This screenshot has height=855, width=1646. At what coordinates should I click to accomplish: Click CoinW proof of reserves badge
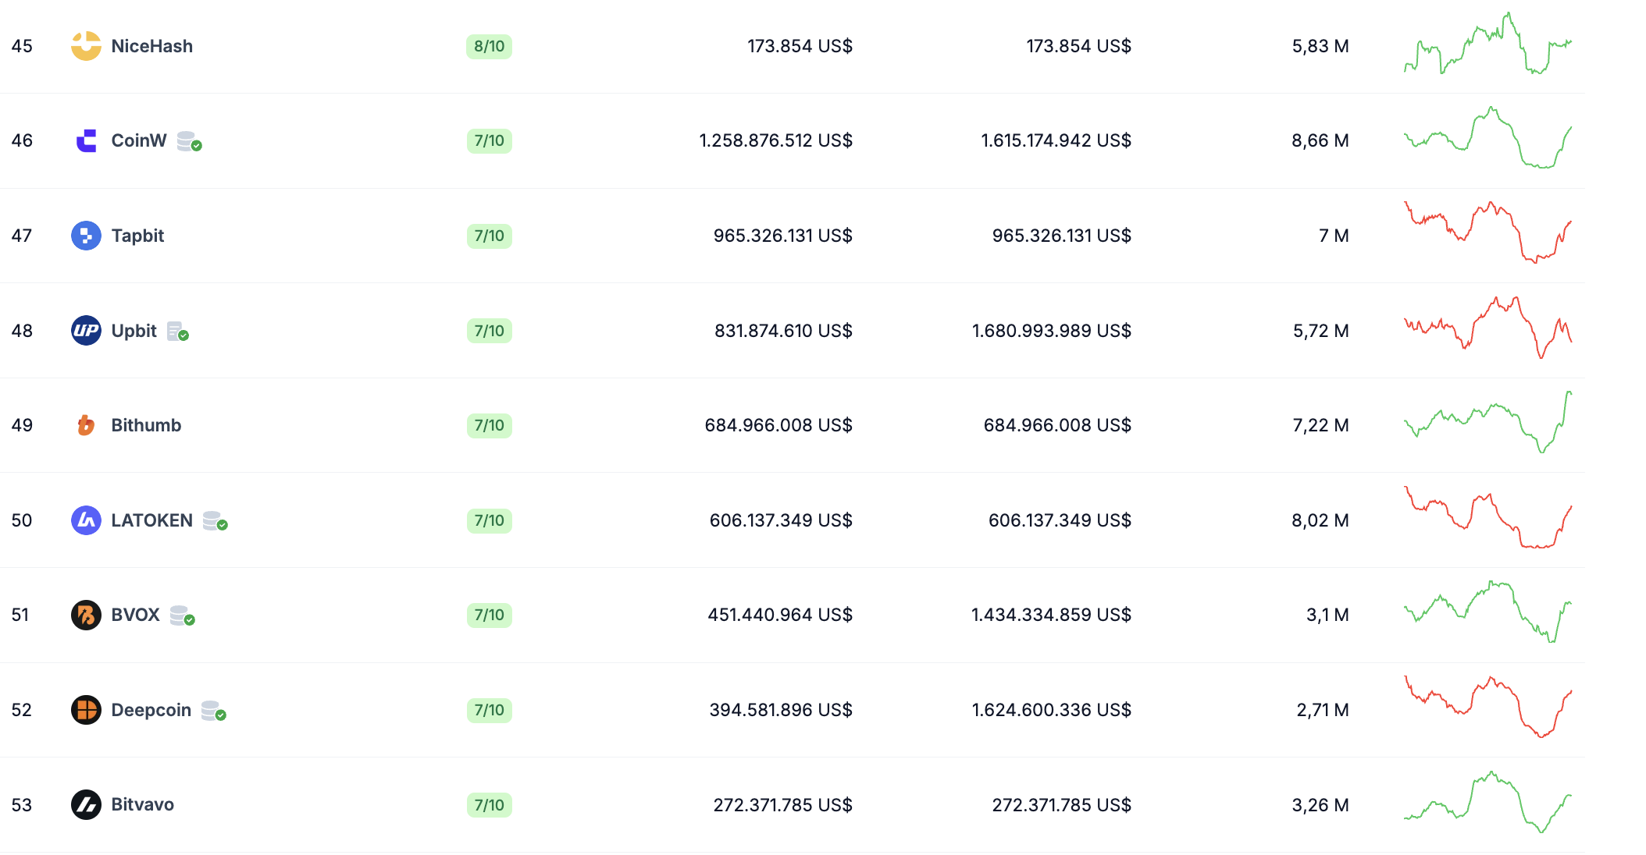click(189, 141)
